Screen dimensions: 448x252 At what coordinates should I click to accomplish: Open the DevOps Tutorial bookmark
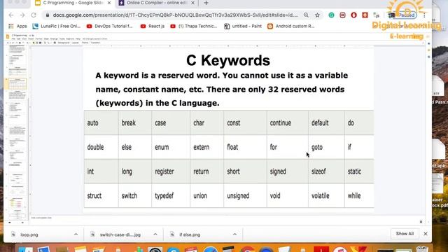tap(110, 26)
